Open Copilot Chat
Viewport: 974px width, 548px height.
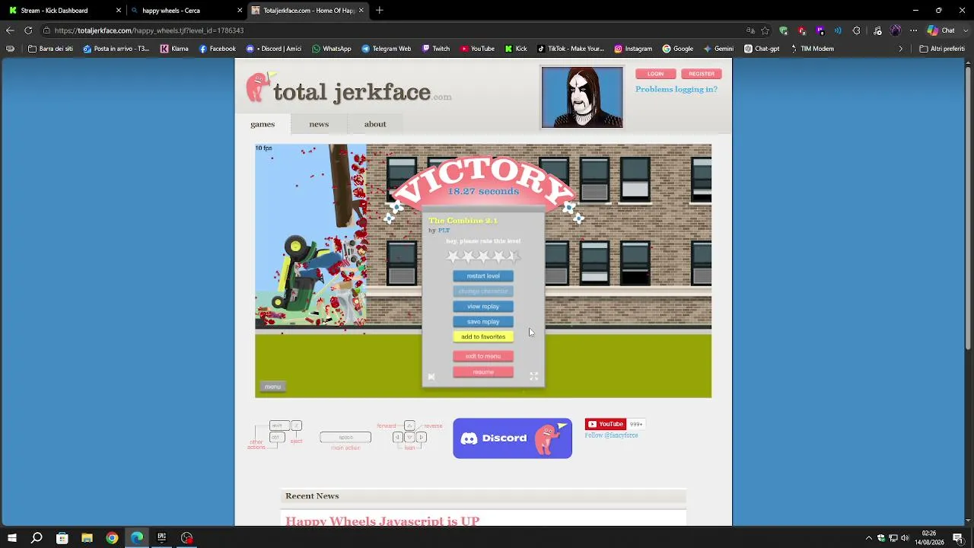click(x=941, y=30)
